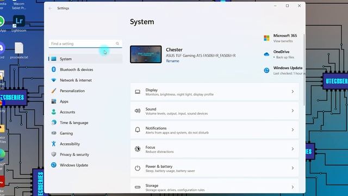
Task: Click the Storage row title text
Action: (x=152, y=186)
